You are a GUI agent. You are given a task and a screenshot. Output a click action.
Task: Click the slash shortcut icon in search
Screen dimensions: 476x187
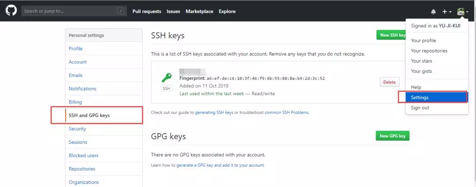[121, 11]
